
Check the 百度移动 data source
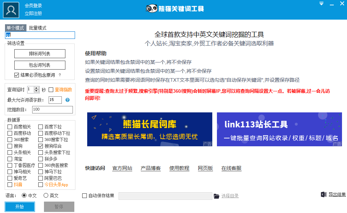10,133
